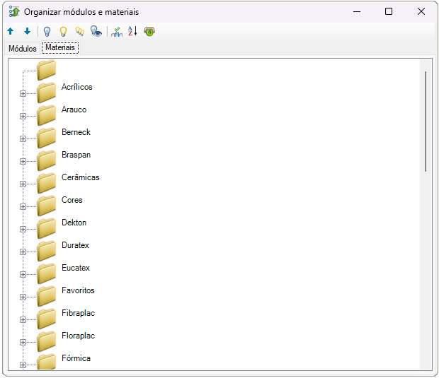
Task: Select the Berneck tree label
Action: (x=76, y=132)
